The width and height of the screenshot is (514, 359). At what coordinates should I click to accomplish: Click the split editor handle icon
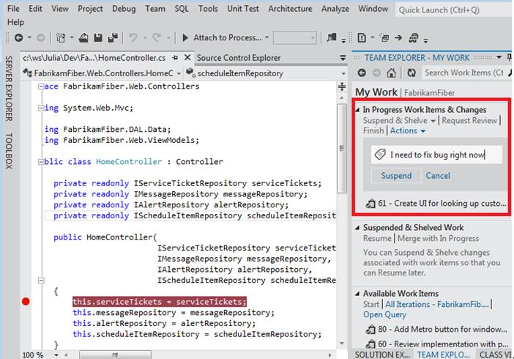tap(342, 86)
